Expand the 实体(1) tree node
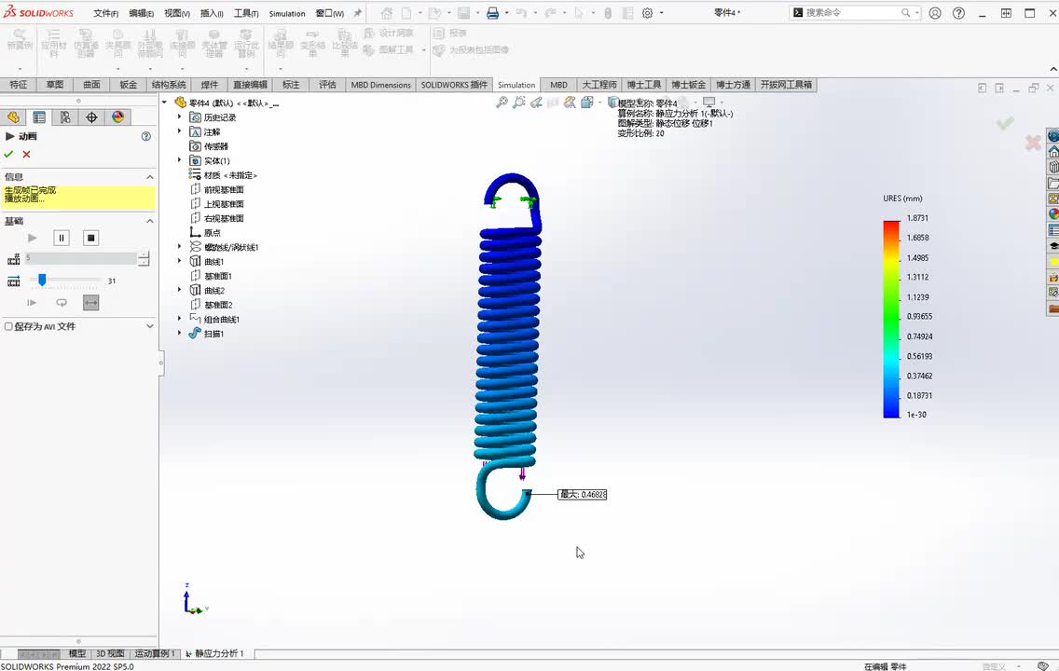 coord(180,160)
